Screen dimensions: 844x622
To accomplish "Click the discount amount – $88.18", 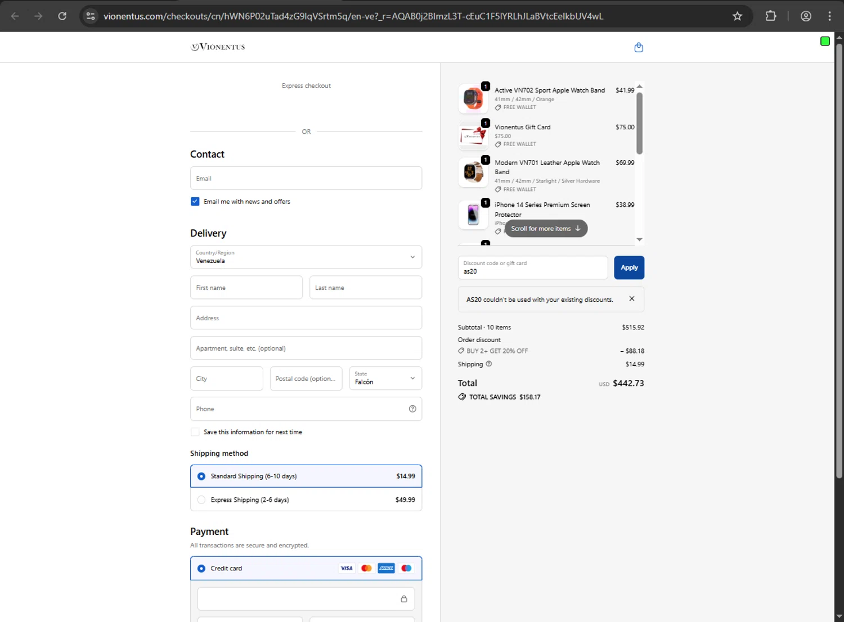I will click(x=632, y=351).
